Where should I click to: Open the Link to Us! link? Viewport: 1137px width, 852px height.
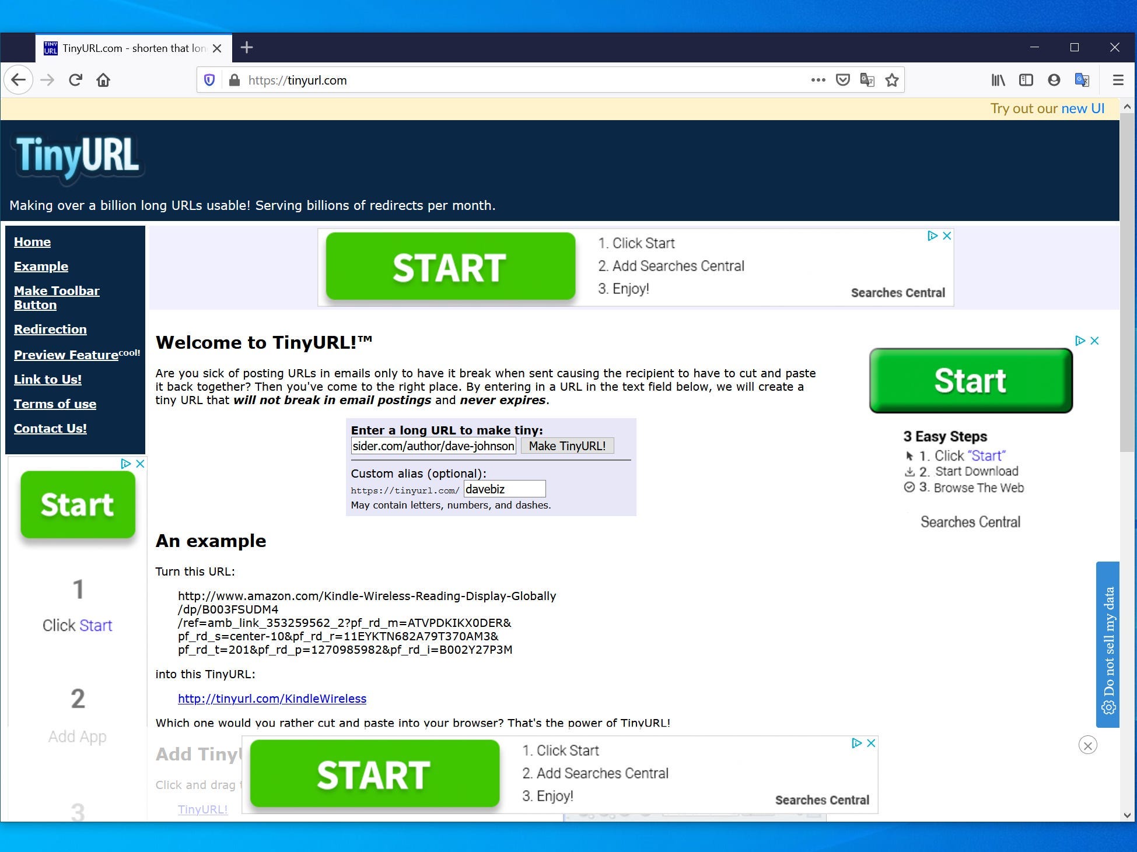(48, 380)
